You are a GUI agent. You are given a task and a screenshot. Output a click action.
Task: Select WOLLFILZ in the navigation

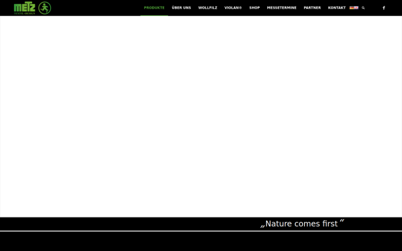point(208,7)
